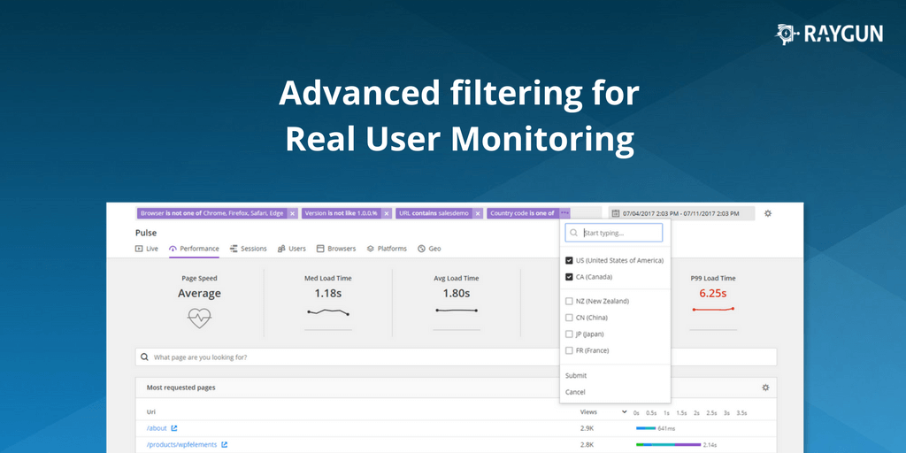
Task: Remove the Version filter with its X
Action: pos(387,213)
